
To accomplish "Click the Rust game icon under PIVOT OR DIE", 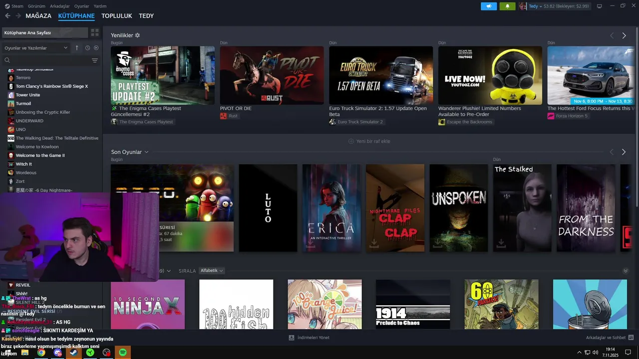I will 223,116.
